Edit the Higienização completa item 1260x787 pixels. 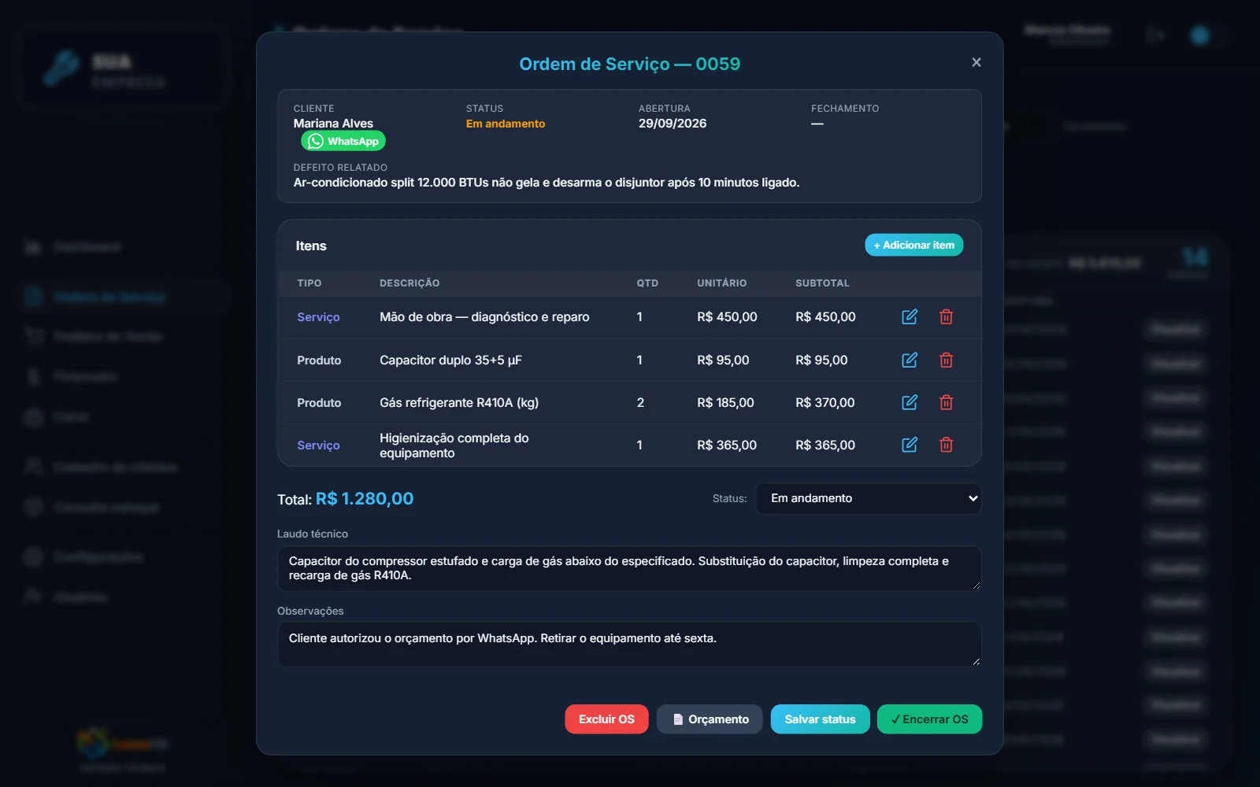tap(910, 445)
